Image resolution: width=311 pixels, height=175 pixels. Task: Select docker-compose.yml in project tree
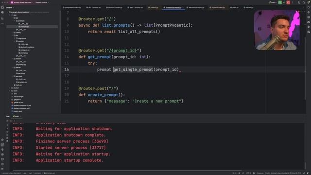click(21, 108)
